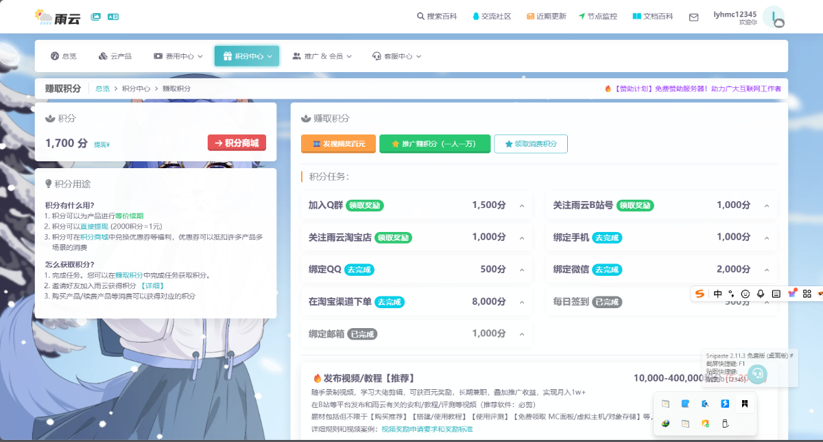Click the Bluetooth icon in the system tray popup
Screen dimensions: 823x442
724,404
